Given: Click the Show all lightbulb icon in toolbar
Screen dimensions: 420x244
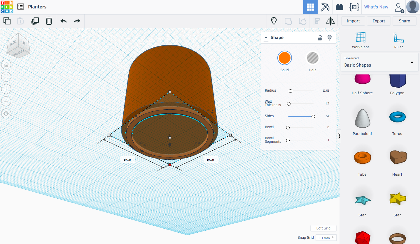Looking at the screenshot, I should [274, 21].
